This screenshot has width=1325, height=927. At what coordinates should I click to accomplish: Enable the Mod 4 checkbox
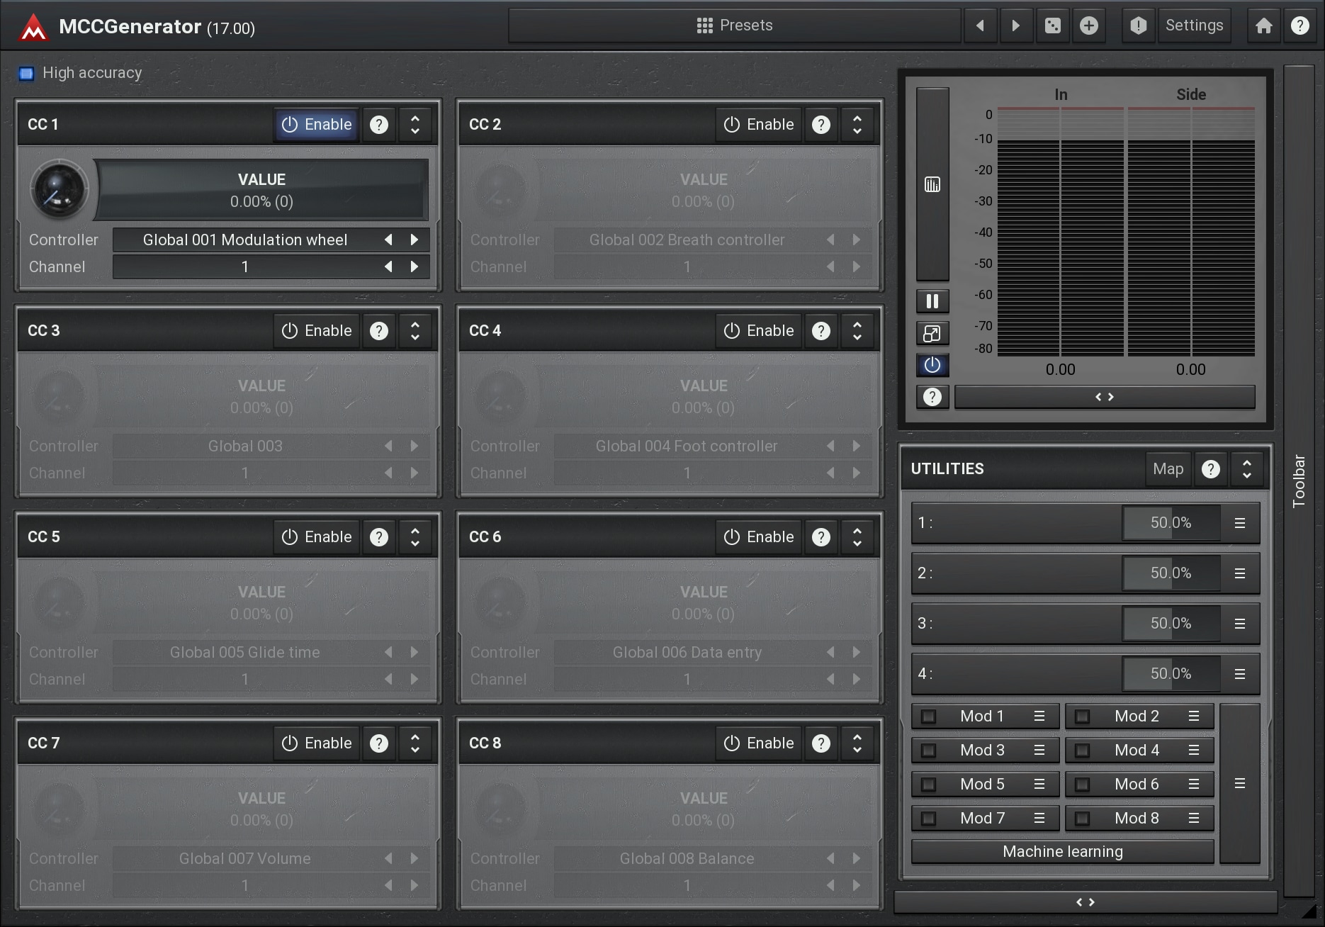point(1083,751)
